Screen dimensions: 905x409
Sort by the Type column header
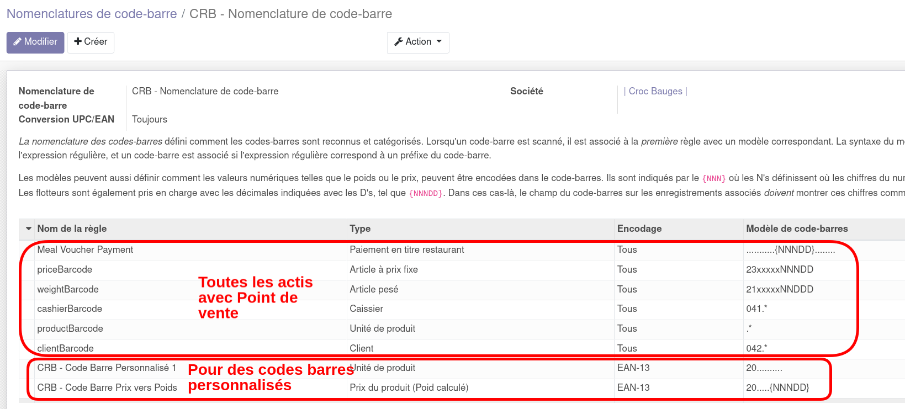point(360,229)
